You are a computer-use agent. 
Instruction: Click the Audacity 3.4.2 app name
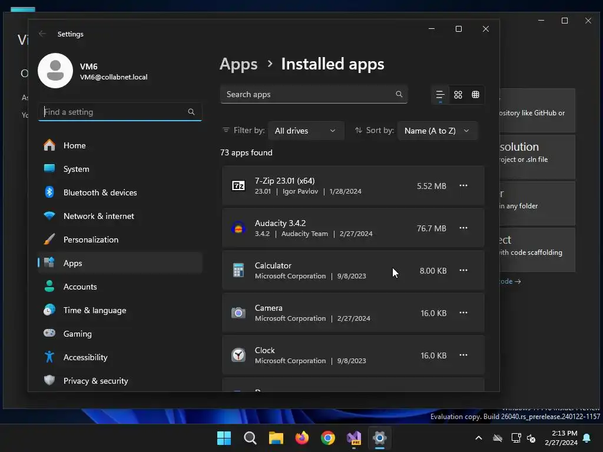pos(280,223)
